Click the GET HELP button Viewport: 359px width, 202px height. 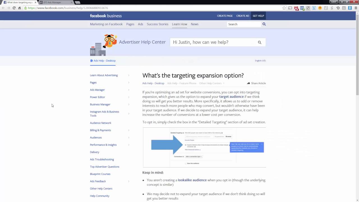coord(258,16)
